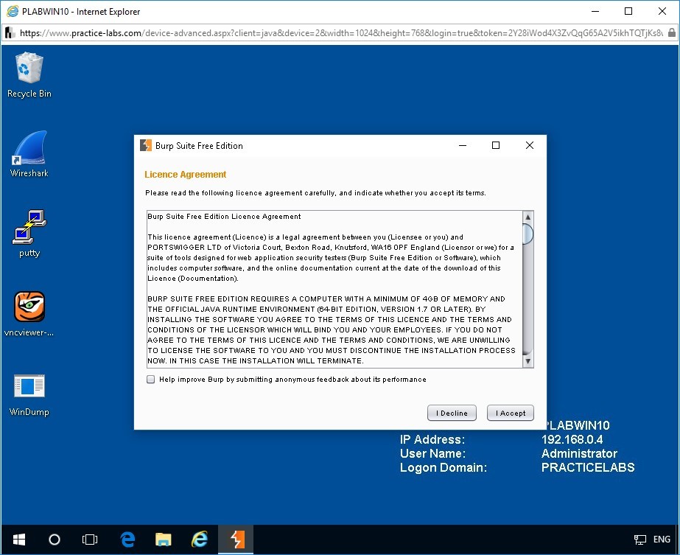Click the licence agreement scrollbar thumb
The image size is (680, 555).
pos(527,234)
